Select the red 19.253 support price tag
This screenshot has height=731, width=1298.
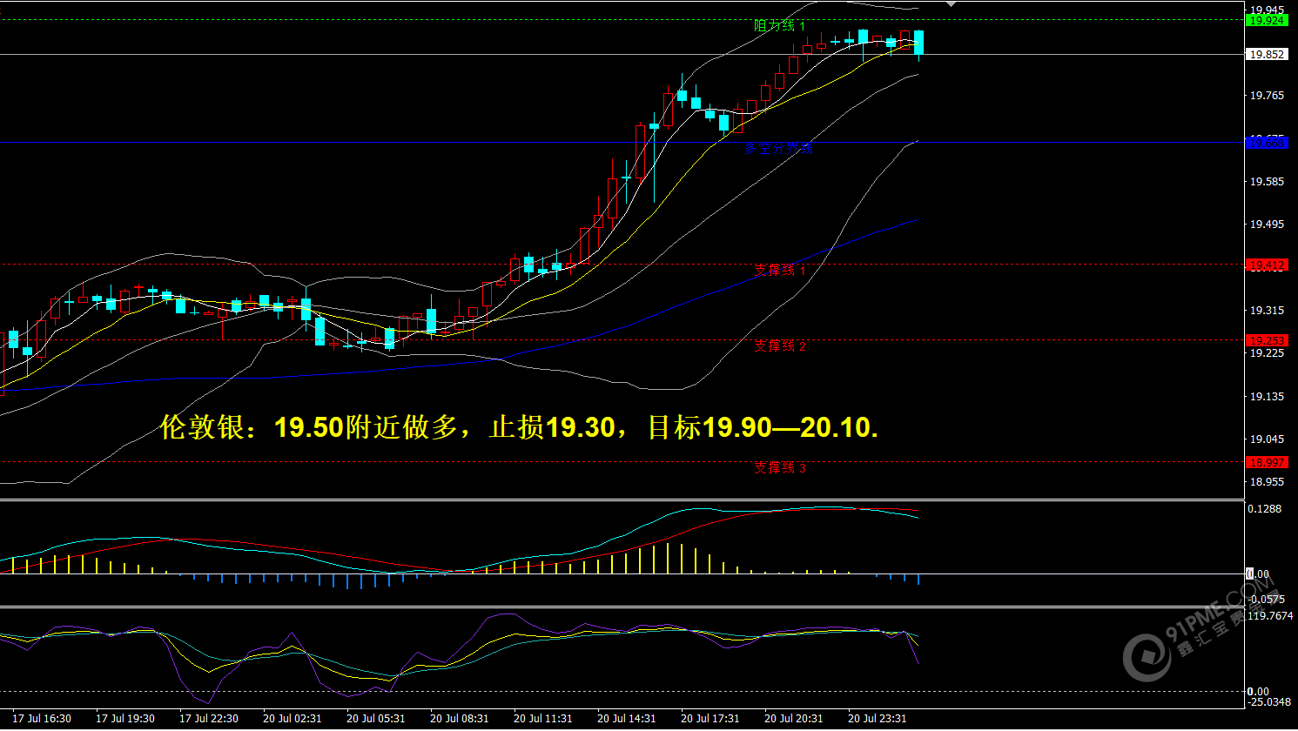pyautogui.click(x=1267, y=341)
